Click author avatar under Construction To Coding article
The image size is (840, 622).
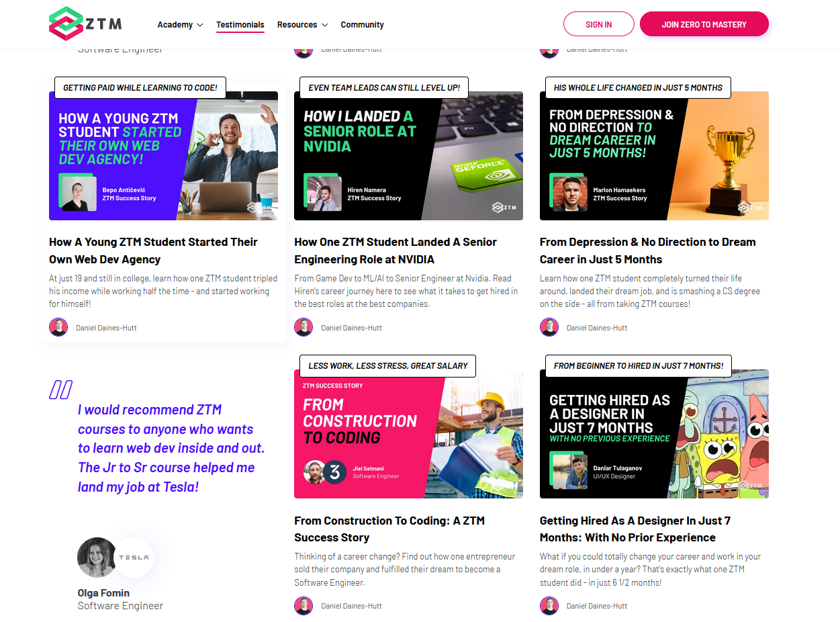click(x=304, y=605)
